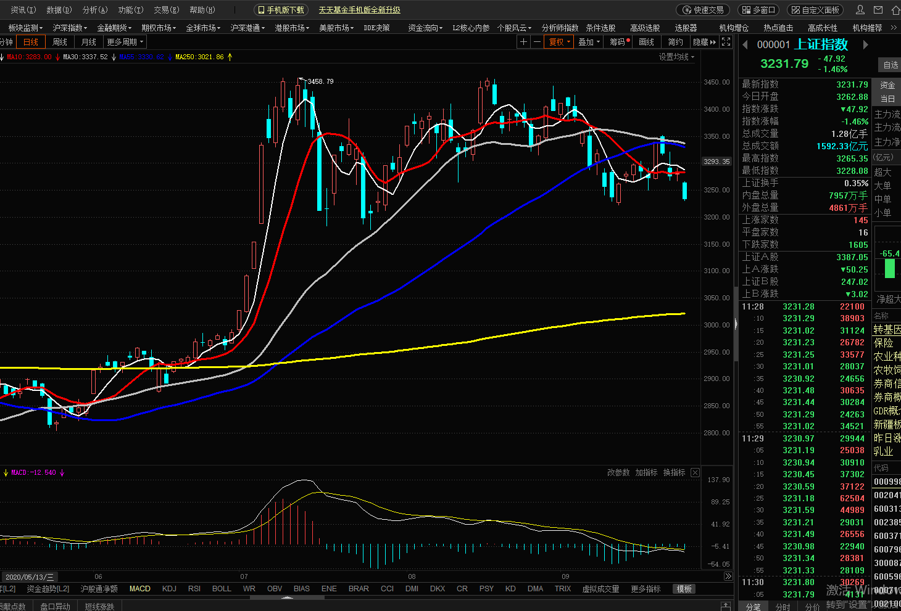This screenshot has height=611, width=901.
Task: Open 多窗口 multi-window layout
Action: tap(758, 10)
